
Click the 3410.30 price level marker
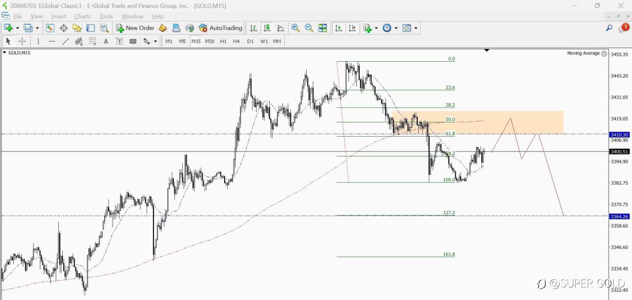coord(619,135)
